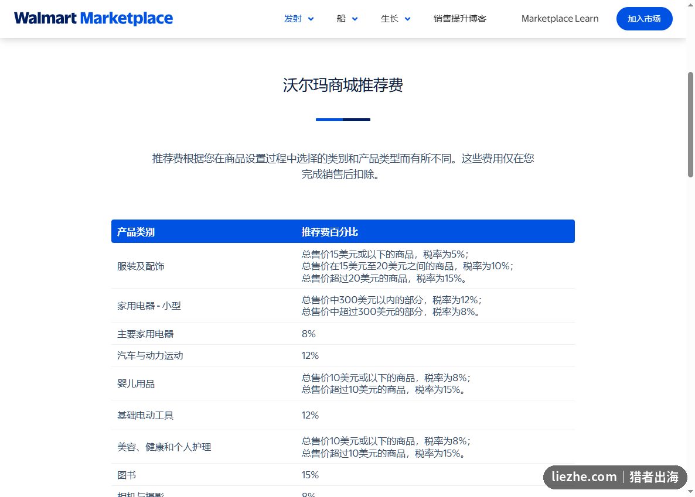Click the 12% fee for 基础电动工具
This screenshot has width=695, height=497.
[310, 416]
